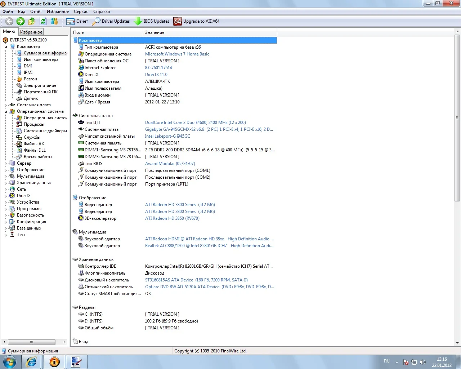Click the Файлы DLL icon
The image size is (461, 369).
19,150
